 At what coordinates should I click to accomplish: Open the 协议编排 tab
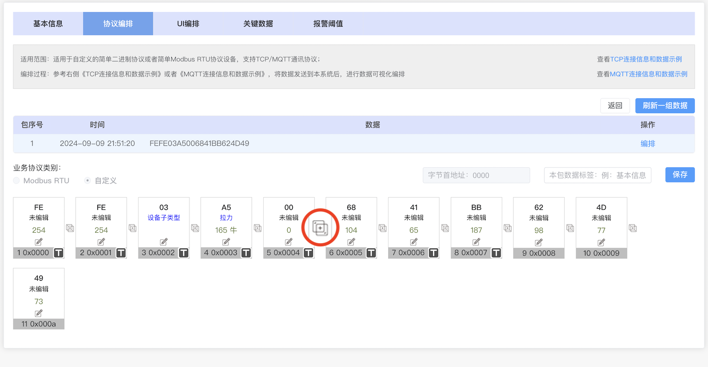point(118,23)
